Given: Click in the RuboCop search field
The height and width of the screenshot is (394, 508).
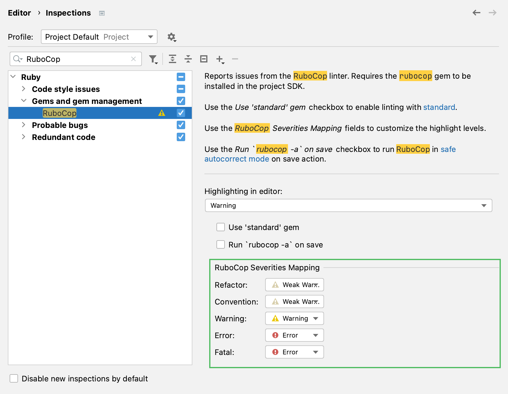Looking at the screenshot, I should click(76, 59).
